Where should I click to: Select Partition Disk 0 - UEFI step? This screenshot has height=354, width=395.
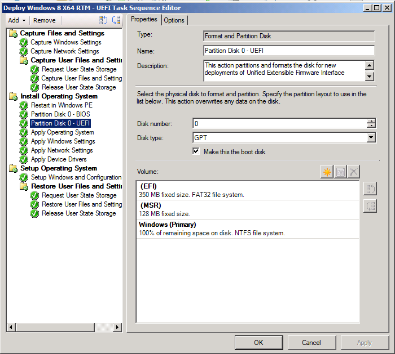(x=60, y=123)
